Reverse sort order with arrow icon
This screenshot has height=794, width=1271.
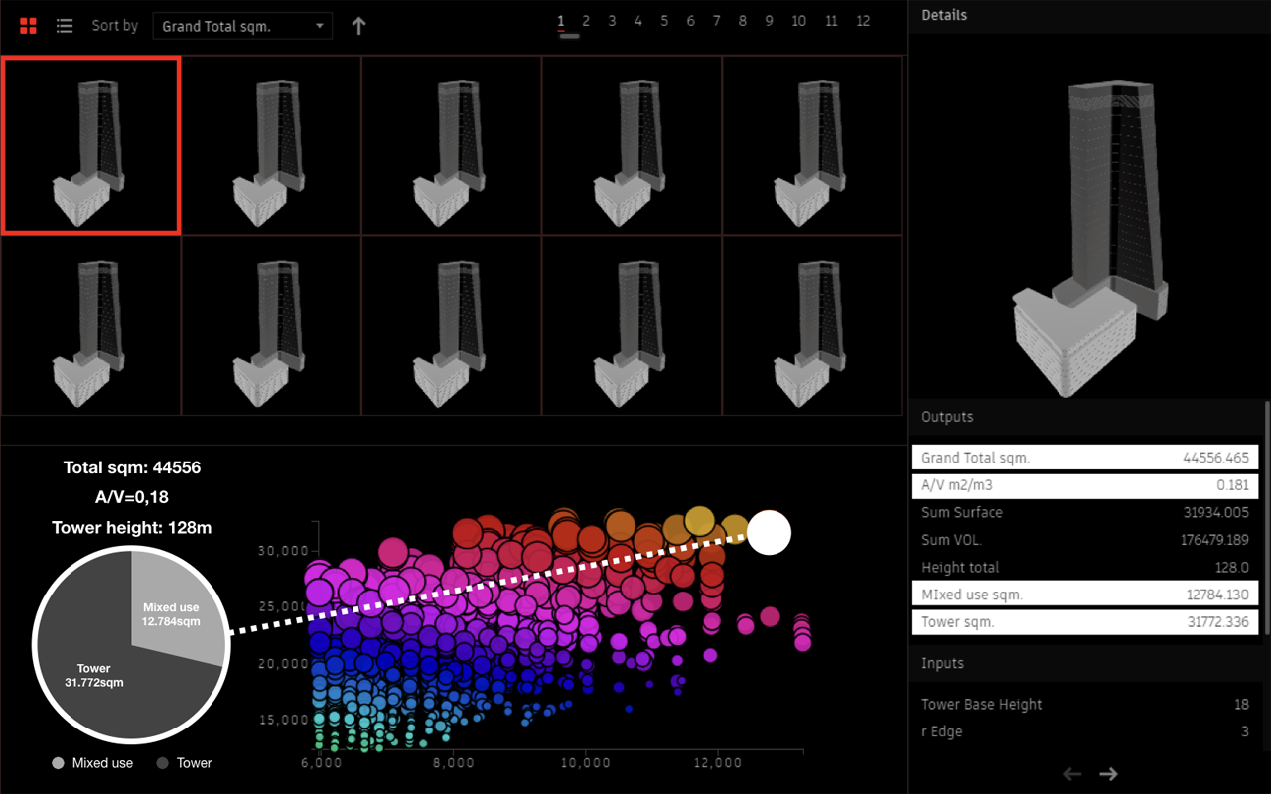click(358, 26)
